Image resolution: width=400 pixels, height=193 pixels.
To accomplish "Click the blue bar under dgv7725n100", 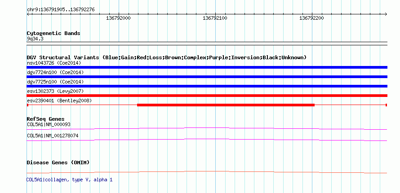I will 207,86.
